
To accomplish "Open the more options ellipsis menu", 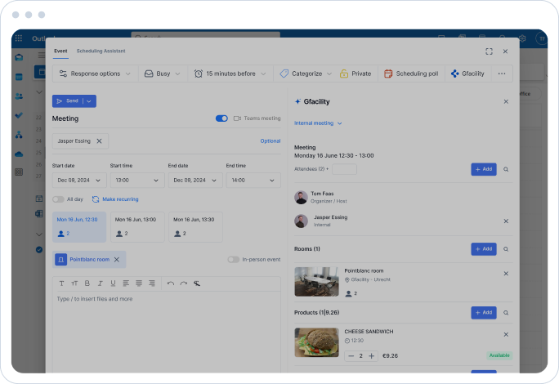I will 502,74.
